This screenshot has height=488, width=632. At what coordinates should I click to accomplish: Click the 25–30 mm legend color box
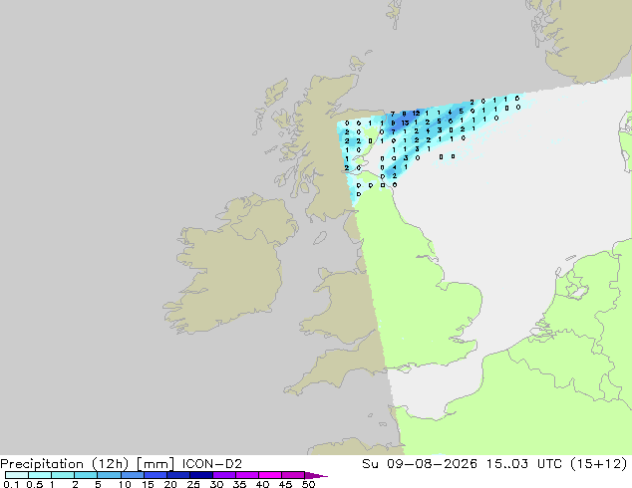point(201,475)
